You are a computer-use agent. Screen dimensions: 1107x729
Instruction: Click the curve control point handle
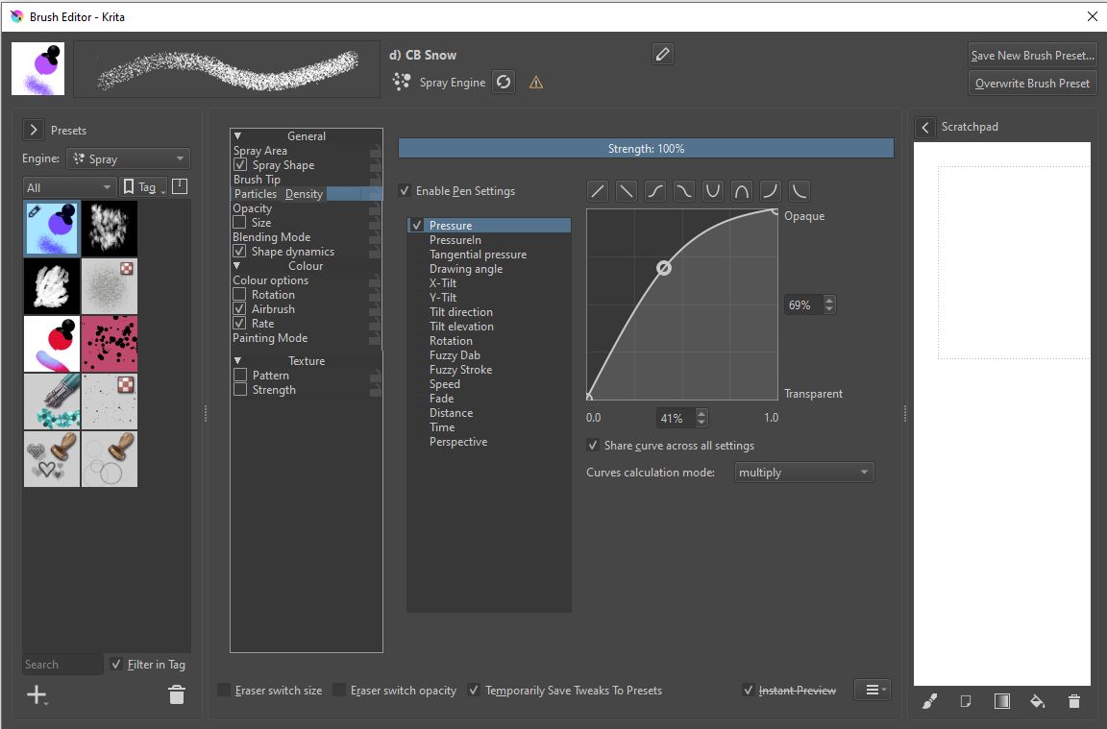664,267
